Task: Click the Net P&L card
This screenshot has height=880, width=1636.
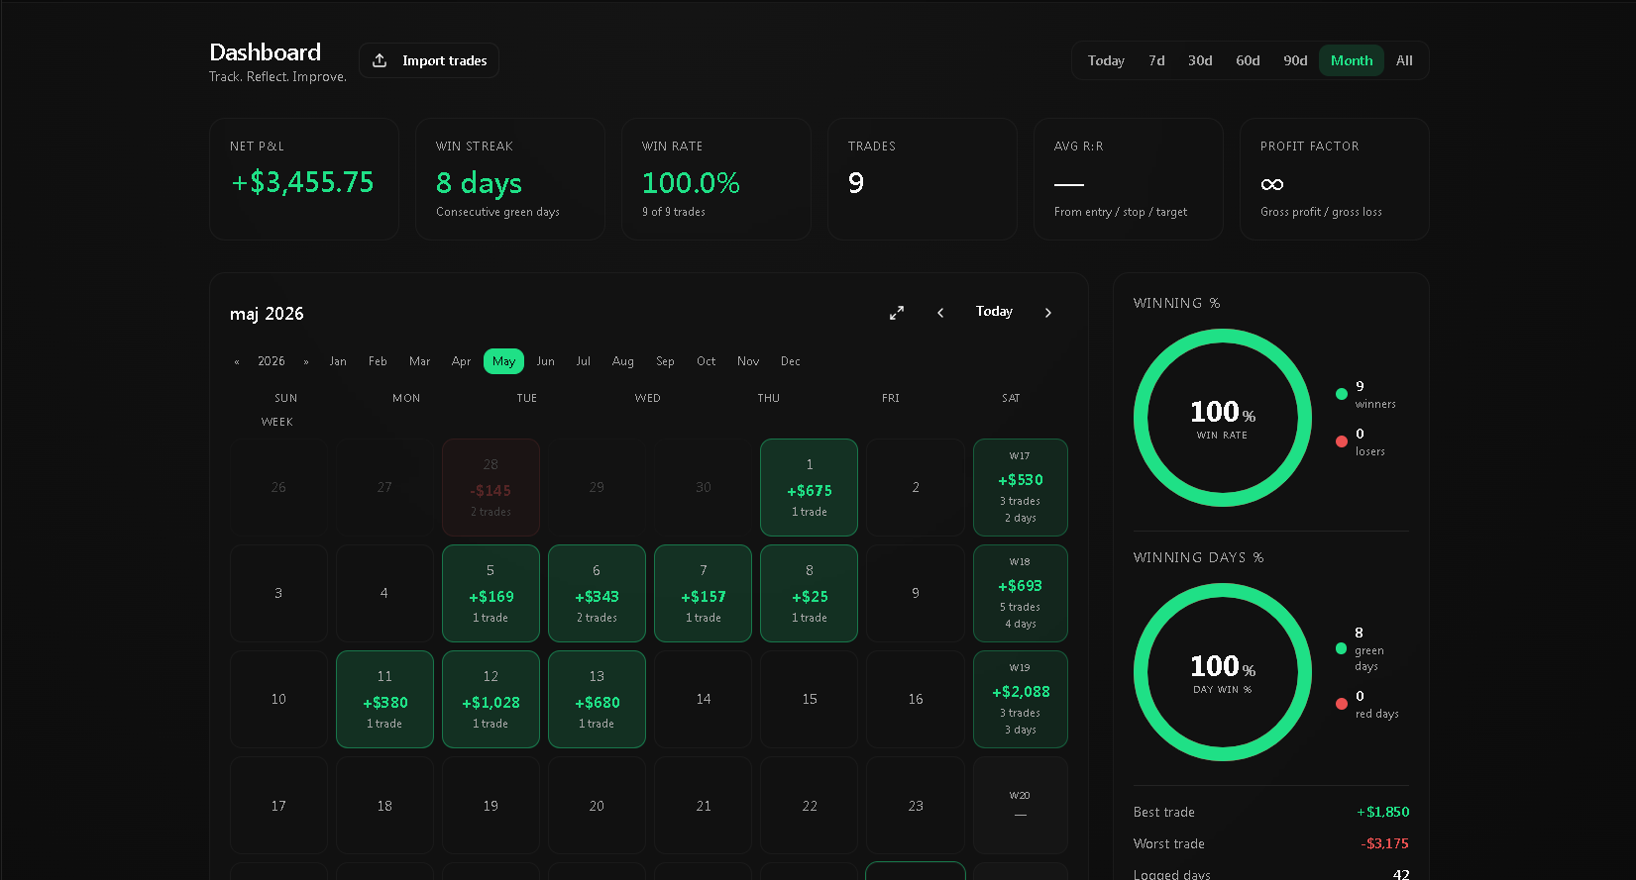Action: click(304, 179)
